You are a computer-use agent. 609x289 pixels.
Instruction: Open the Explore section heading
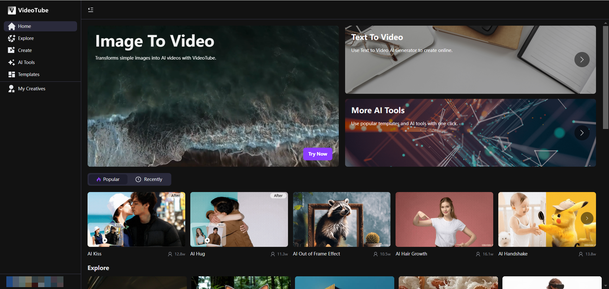coord(98,268)
